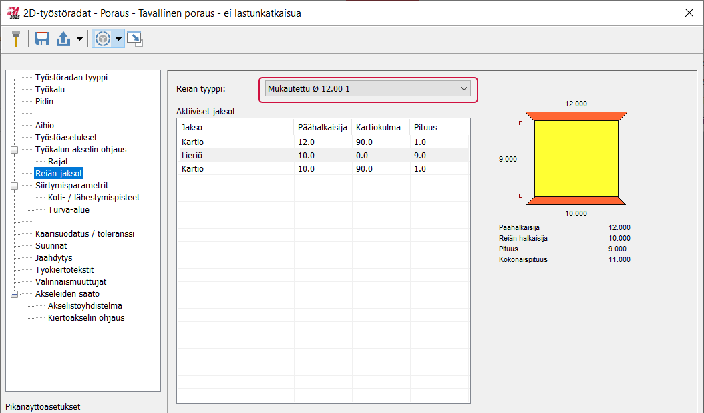Click the Kartiokulma column header
The height and width of the screenshot is (413, 704).
(x=380, y=127)
